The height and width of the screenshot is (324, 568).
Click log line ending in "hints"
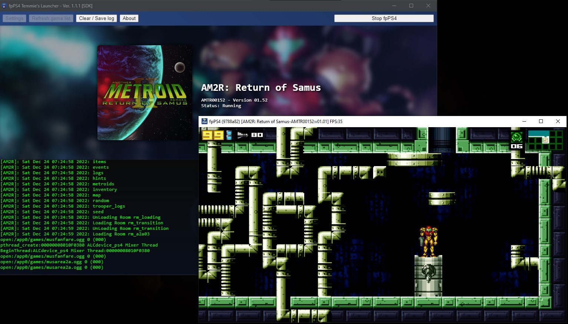click(53, 178)
